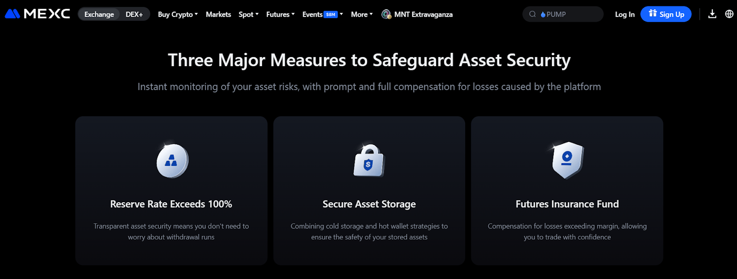The width and height of the screenshot is (737, 279).
Task: Click the Reserve Rate coin icon
Action: [x=172, y=160]
